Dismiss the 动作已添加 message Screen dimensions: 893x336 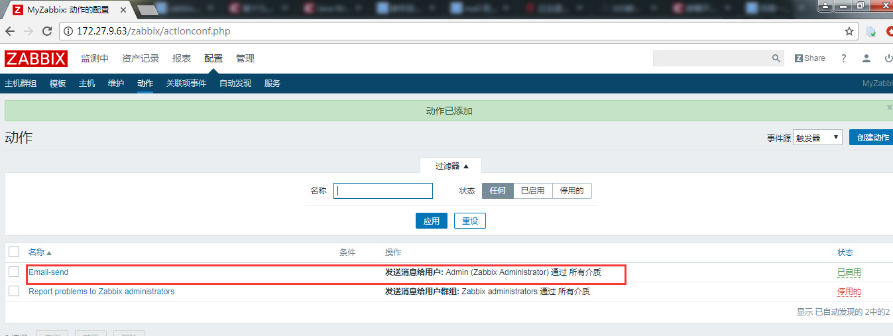889,107
